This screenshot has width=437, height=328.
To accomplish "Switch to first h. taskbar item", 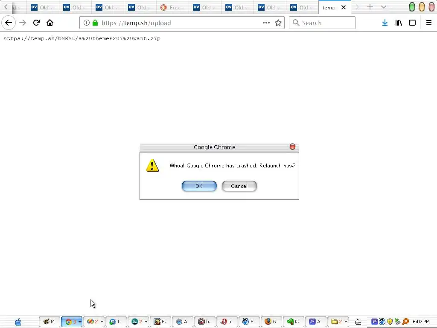I will coord(204,322).
